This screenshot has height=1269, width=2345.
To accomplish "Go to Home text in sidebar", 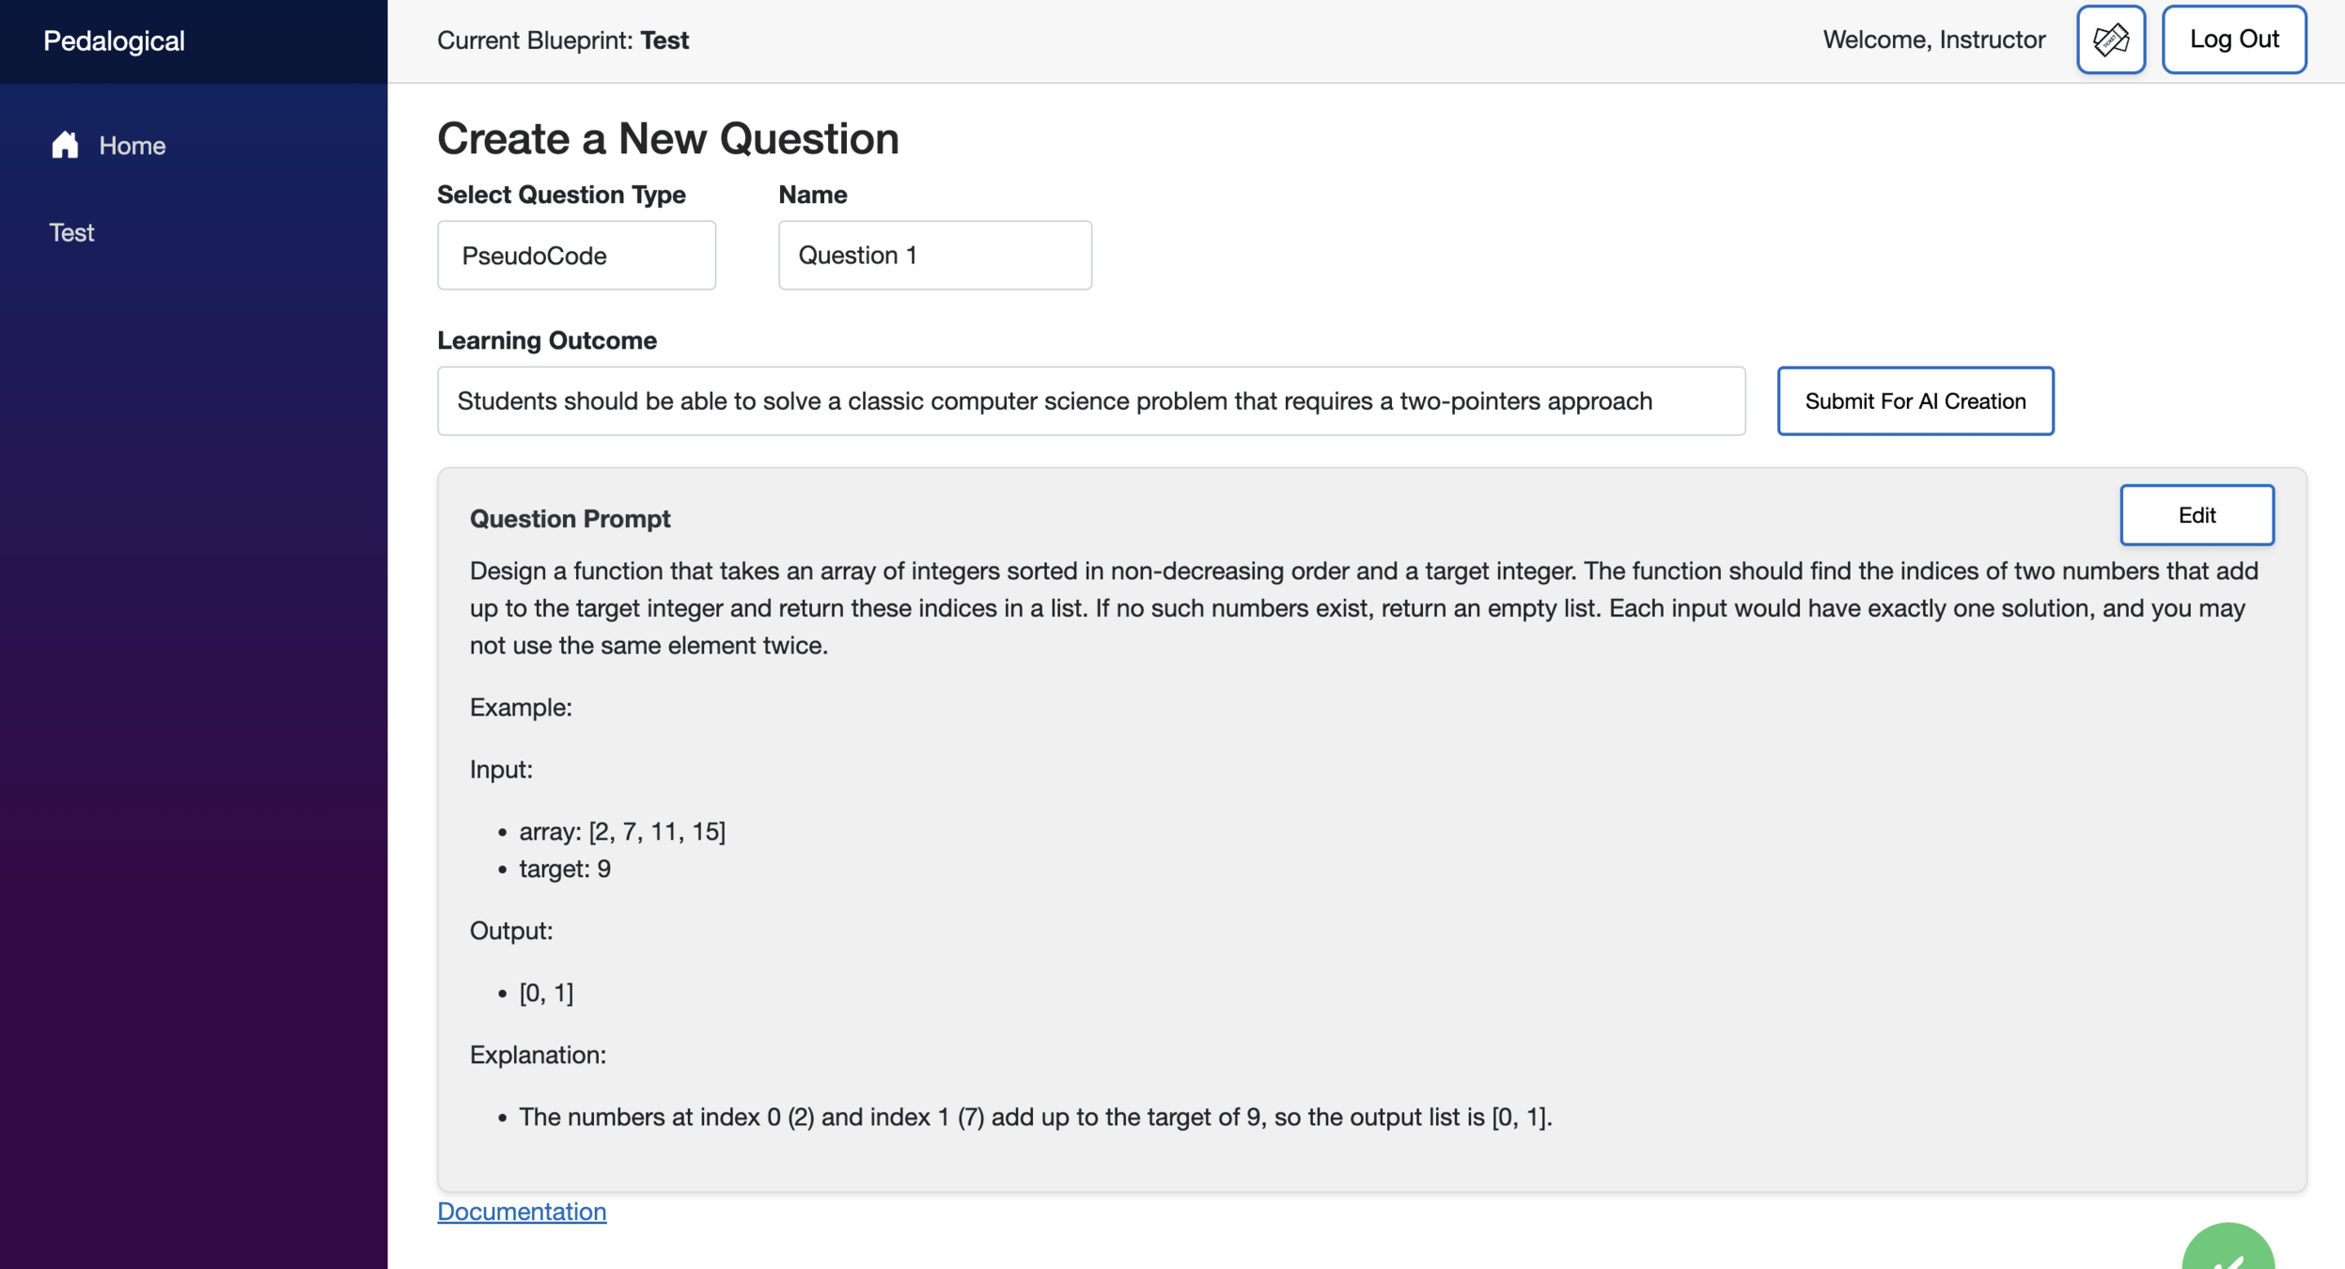I will tap(132, 146).
